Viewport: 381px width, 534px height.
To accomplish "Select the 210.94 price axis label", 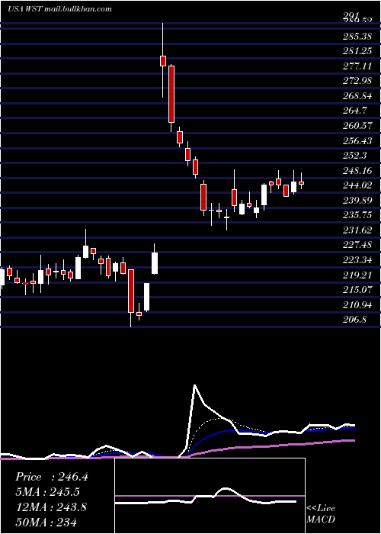I will coord(359,305).
